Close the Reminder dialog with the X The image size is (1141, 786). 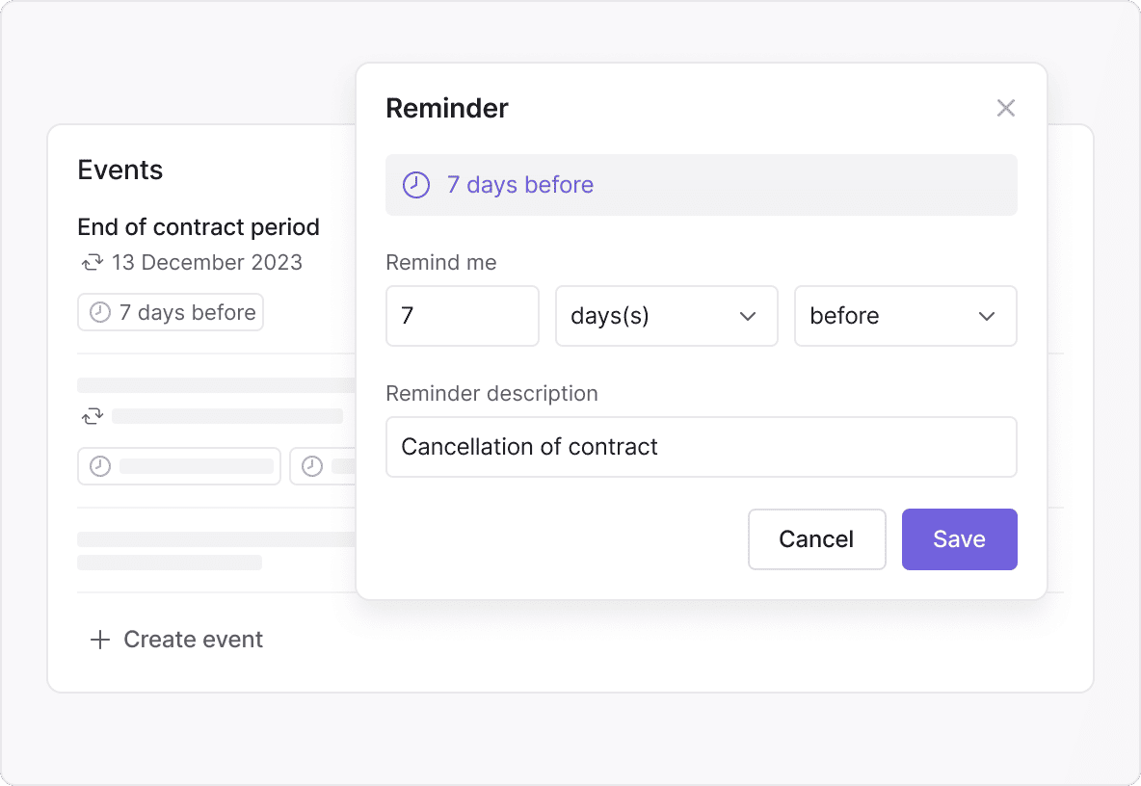tap(1006, 108)
